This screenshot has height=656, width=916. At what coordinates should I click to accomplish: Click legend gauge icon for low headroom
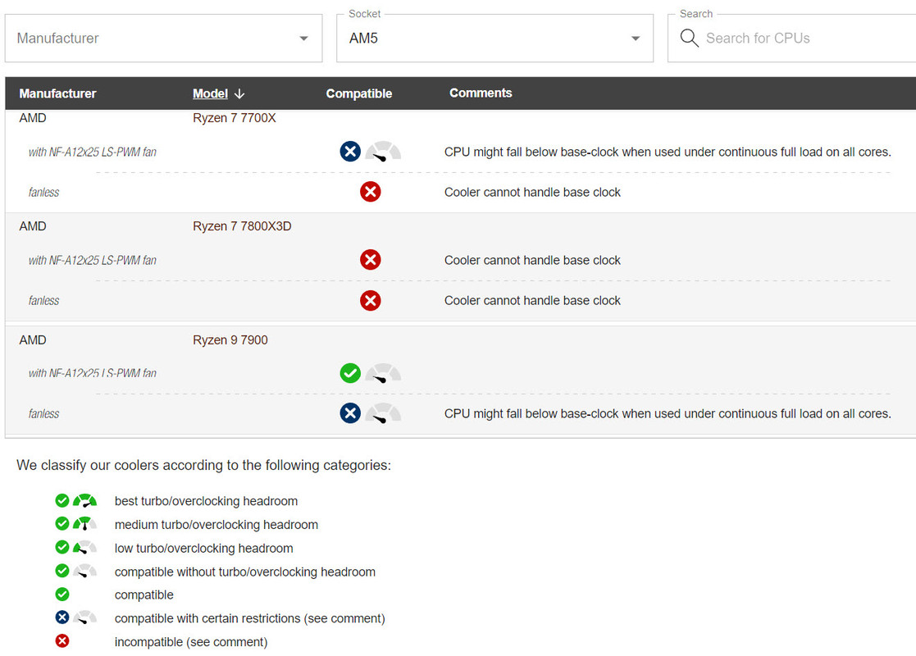[x=84, y=547]
